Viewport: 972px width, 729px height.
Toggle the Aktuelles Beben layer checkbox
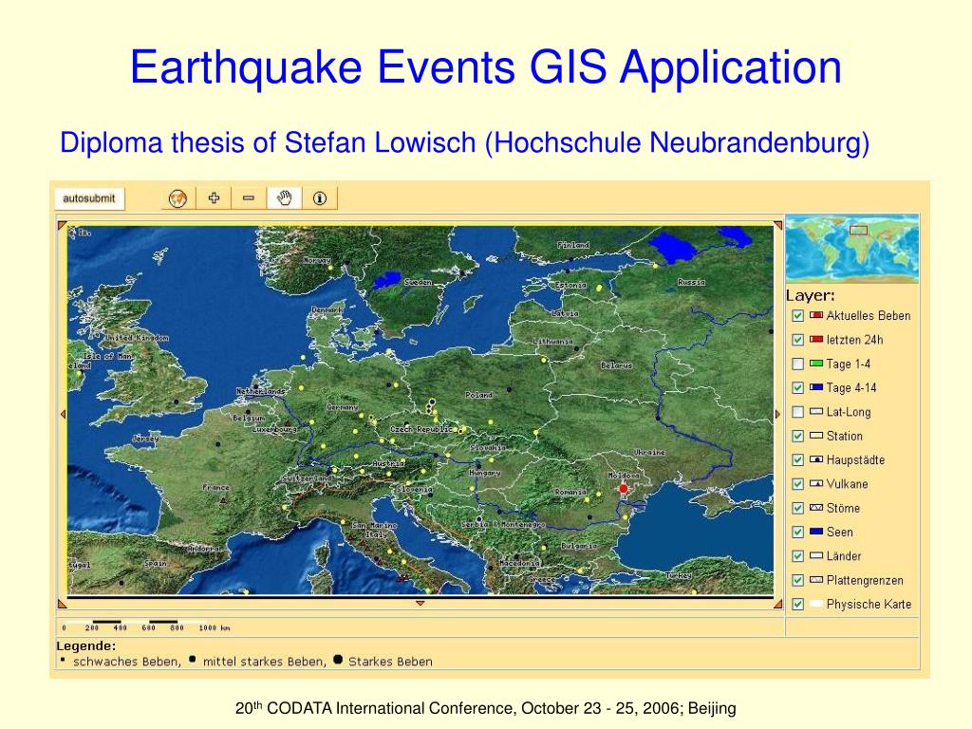click(797, 315)
